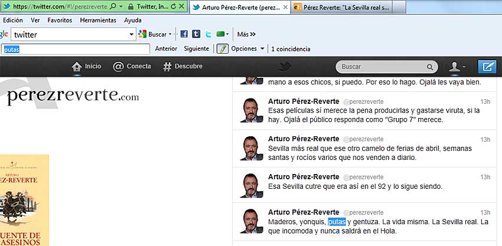Open the Conecta @ section

pyautogui.click(x=132, y=67)
